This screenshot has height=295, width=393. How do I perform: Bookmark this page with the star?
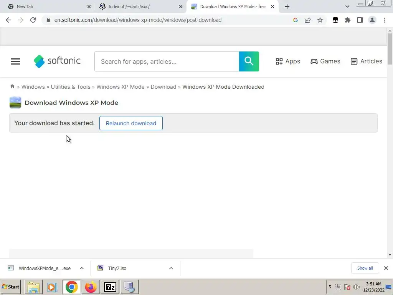[320, 20]
